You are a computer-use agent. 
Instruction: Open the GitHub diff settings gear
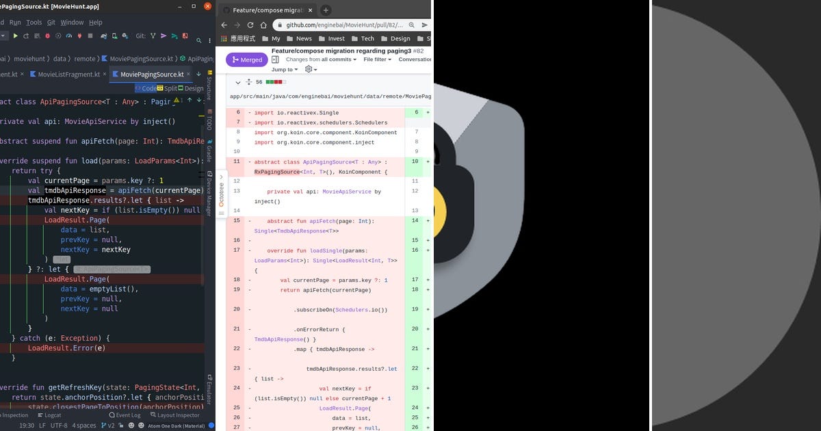tap(308, 70)
